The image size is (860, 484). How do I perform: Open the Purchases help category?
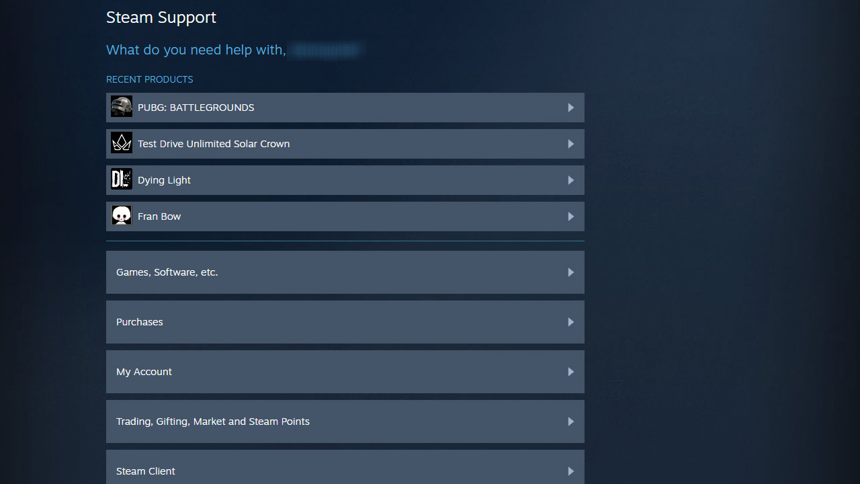click(140, 322)
